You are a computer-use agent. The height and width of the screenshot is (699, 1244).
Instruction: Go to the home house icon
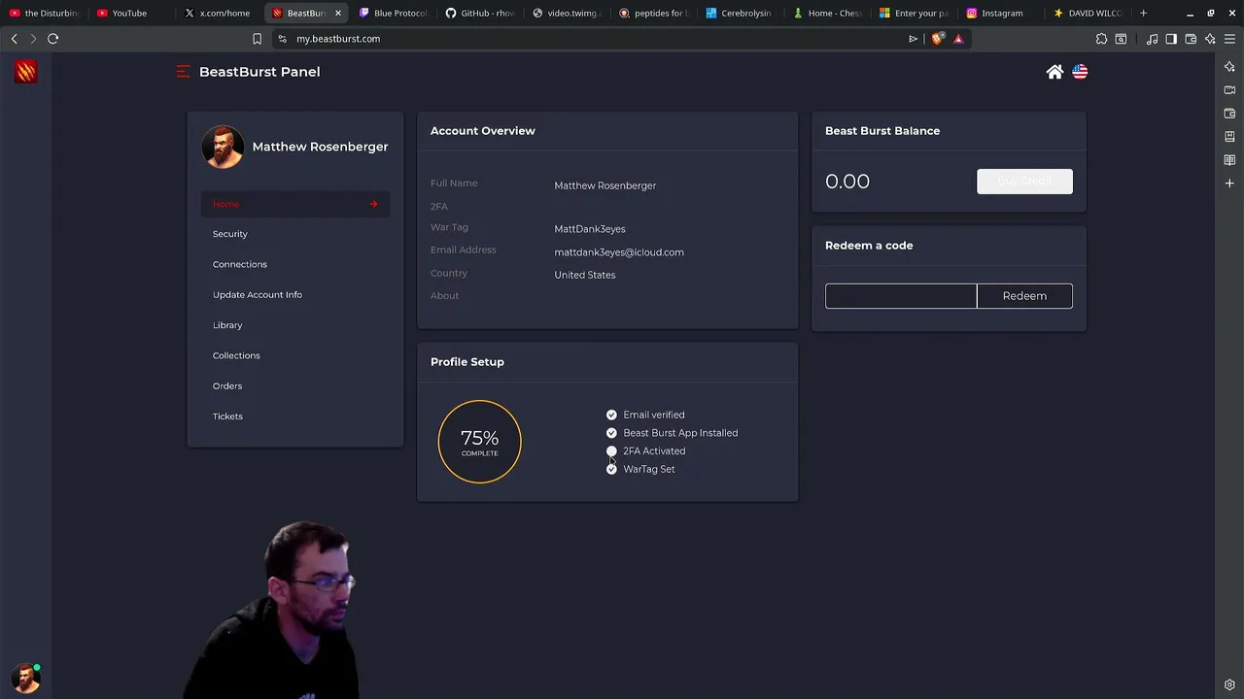point(1054,72)
